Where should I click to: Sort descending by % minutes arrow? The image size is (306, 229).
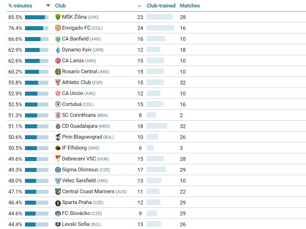(48, 6)
